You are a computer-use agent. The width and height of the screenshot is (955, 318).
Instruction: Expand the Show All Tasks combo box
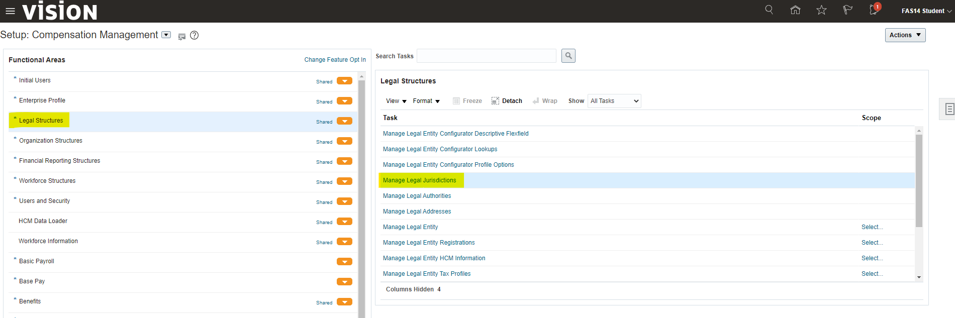614,101
